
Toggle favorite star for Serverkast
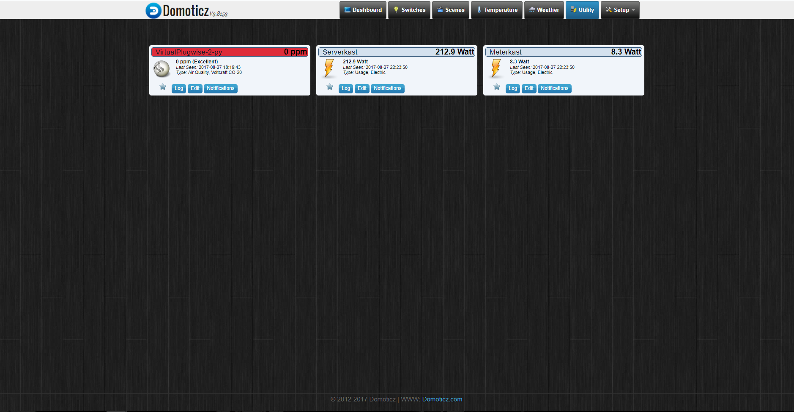[330, 87]
